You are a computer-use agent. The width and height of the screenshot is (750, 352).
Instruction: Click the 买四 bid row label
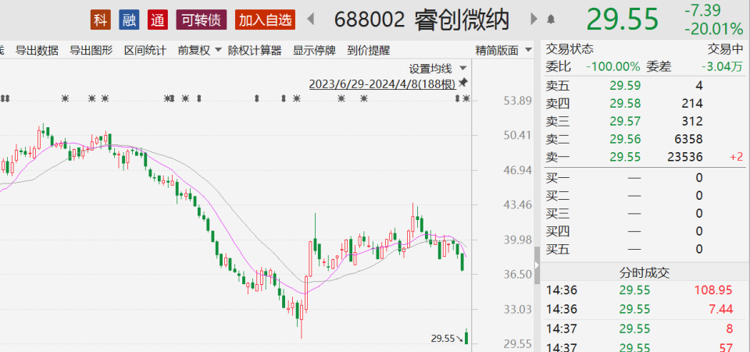(558, 231)
